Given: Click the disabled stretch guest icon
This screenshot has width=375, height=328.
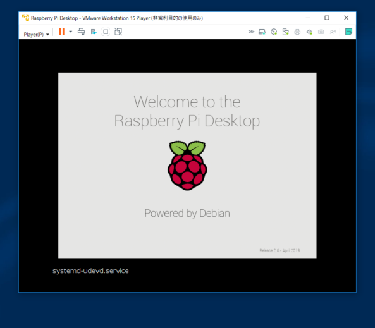Looking at the screenshot, I should point(118,32).
